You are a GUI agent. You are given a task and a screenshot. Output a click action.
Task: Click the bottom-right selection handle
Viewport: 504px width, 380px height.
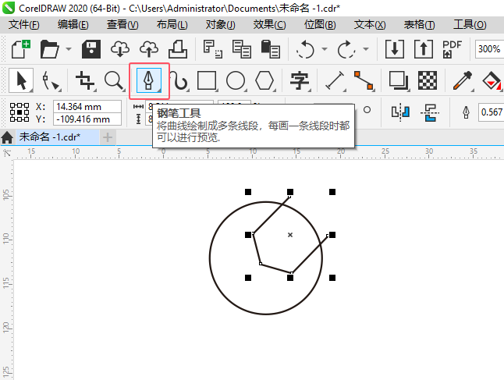click(332, 278)
